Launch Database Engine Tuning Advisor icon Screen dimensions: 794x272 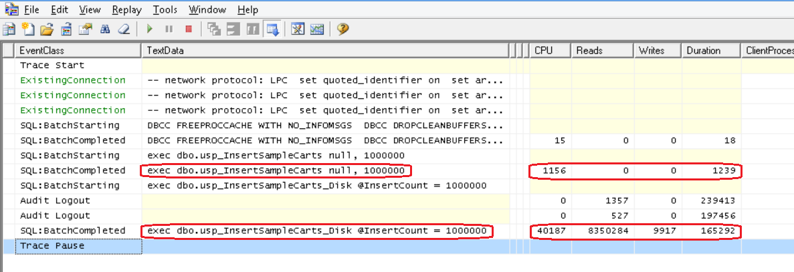point(298,29)
